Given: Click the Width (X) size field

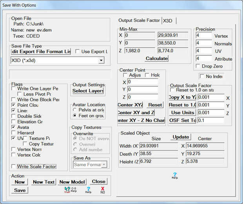Looking at the screenshot, I should pyautogui.click(x=159, y=146).
